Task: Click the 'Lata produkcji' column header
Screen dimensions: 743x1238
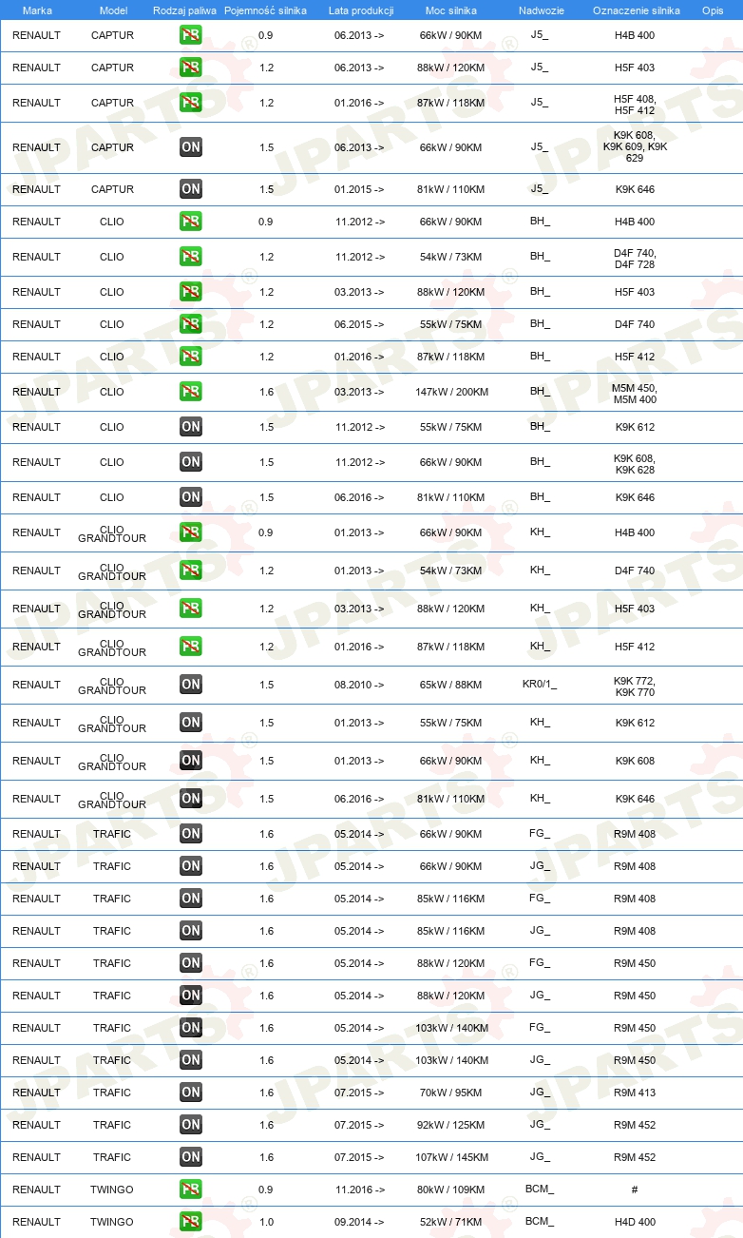Action: click(361, 10)
